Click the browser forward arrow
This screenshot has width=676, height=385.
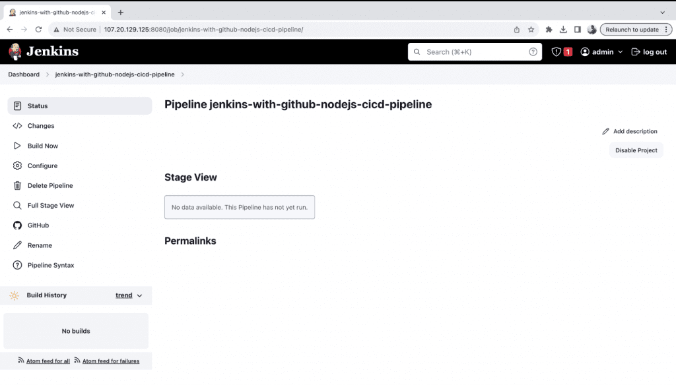click(x=24, y=29)
